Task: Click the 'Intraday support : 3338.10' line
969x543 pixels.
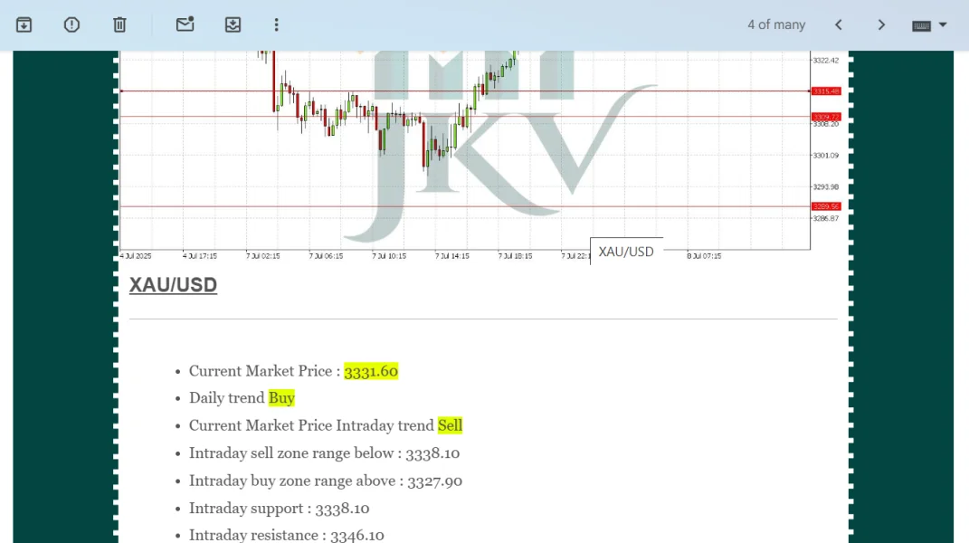Action: click(x=279, y=509)
